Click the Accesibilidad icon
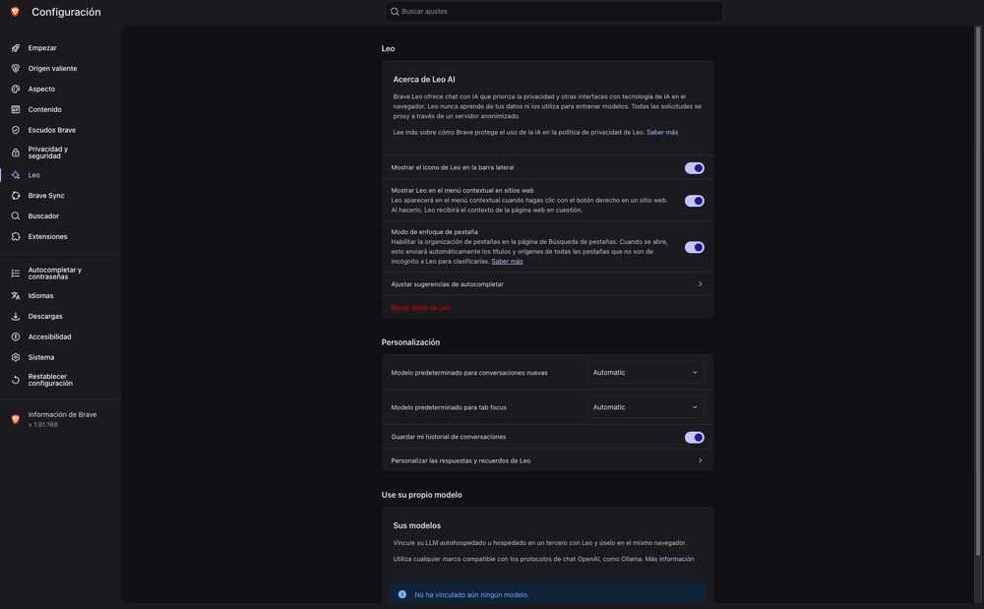The image size is (984, 609). tap(16, 336)
